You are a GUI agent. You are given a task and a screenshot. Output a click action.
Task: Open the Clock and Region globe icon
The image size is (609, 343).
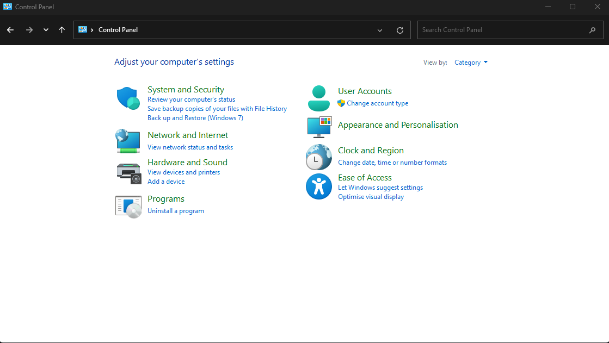(319, 157)
